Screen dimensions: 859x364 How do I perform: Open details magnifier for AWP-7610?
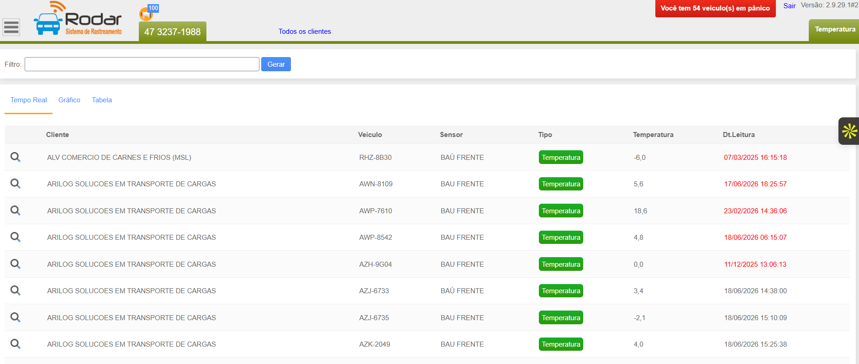tap(16, 211)
